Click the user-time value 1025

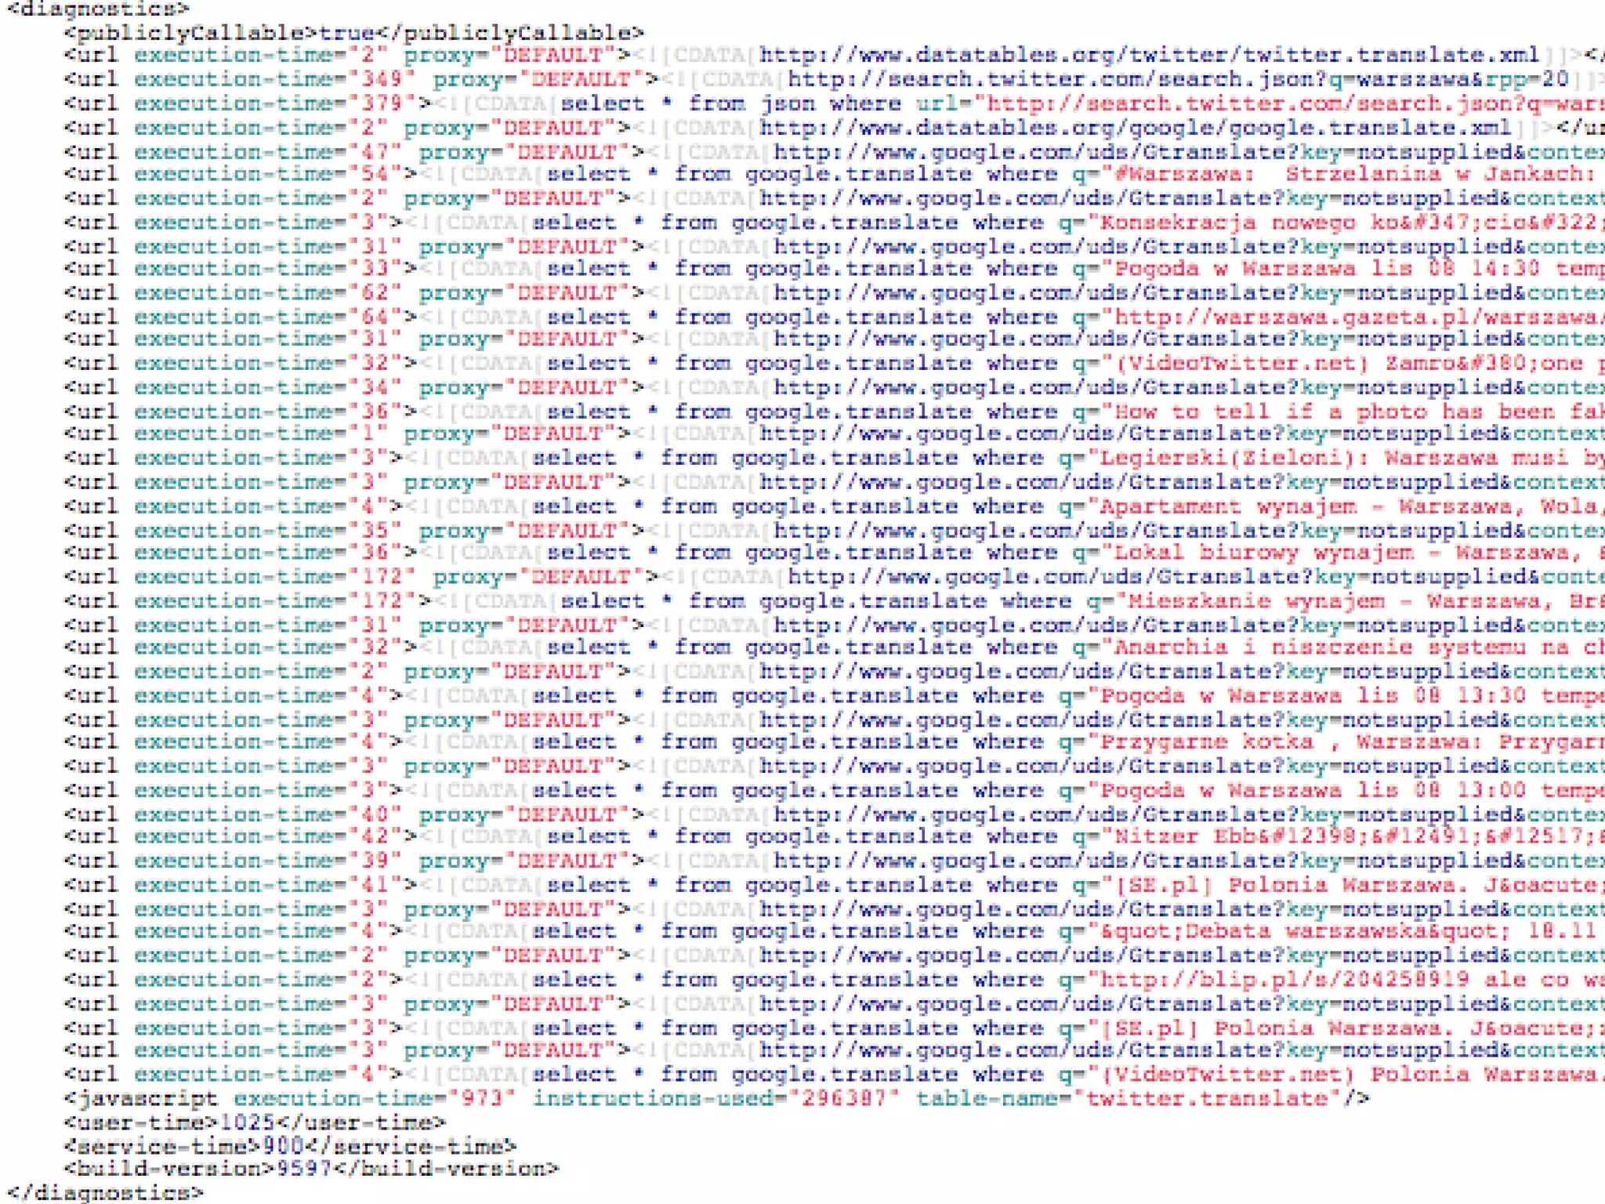(247, 1122)
